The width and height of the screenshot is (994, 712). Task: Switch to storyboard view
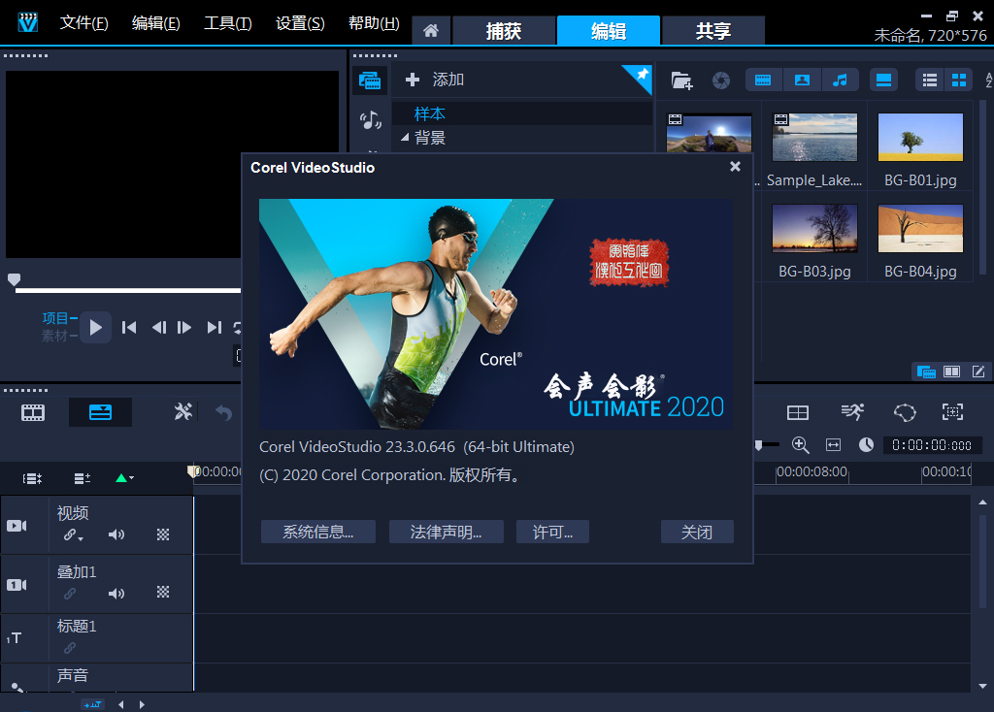pos(33,413)
